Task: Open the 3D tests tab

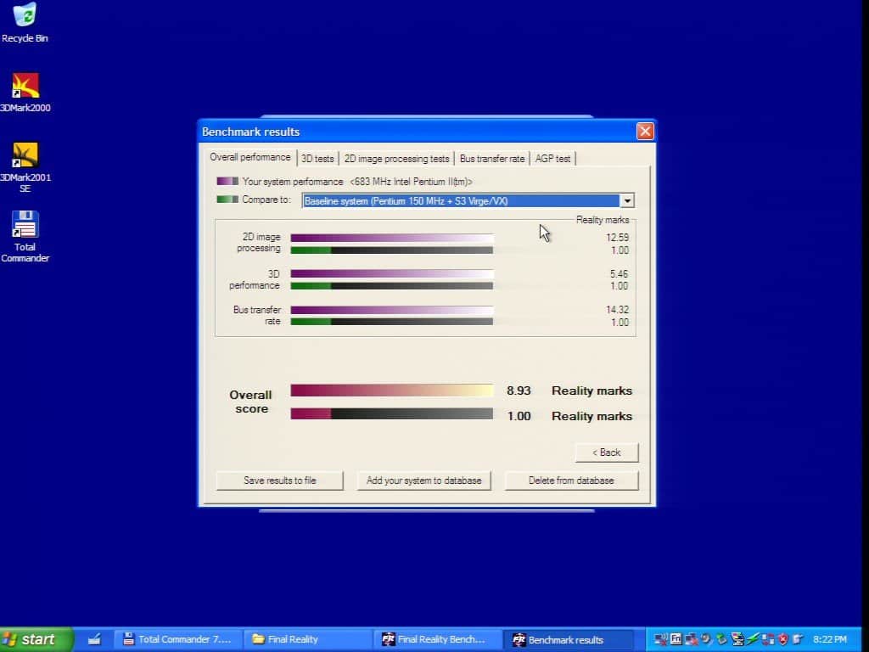Action: [x=317, y=159]
